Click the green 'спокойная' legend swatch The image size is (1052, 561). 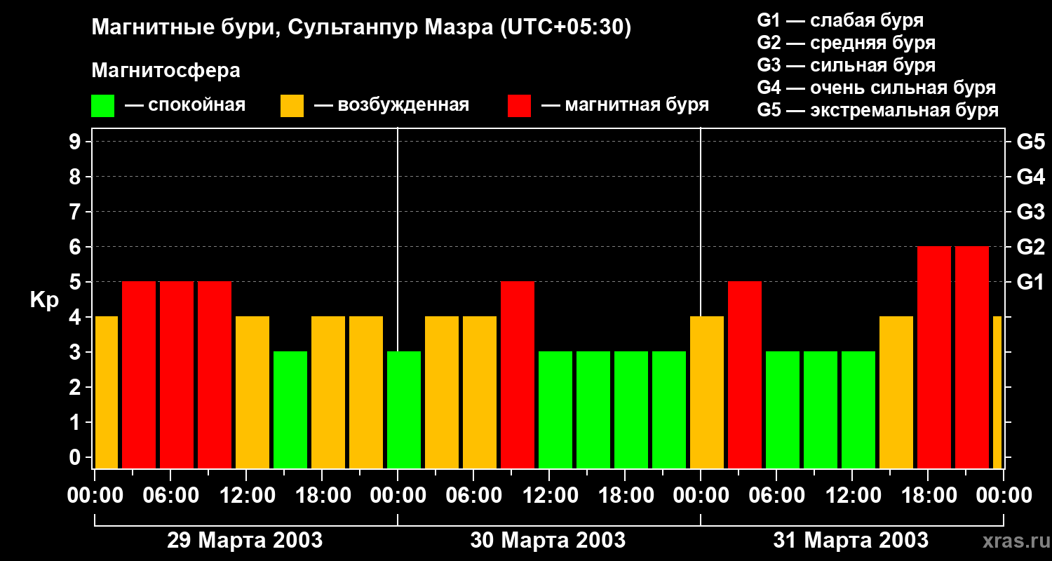click(x=102, y=105)
